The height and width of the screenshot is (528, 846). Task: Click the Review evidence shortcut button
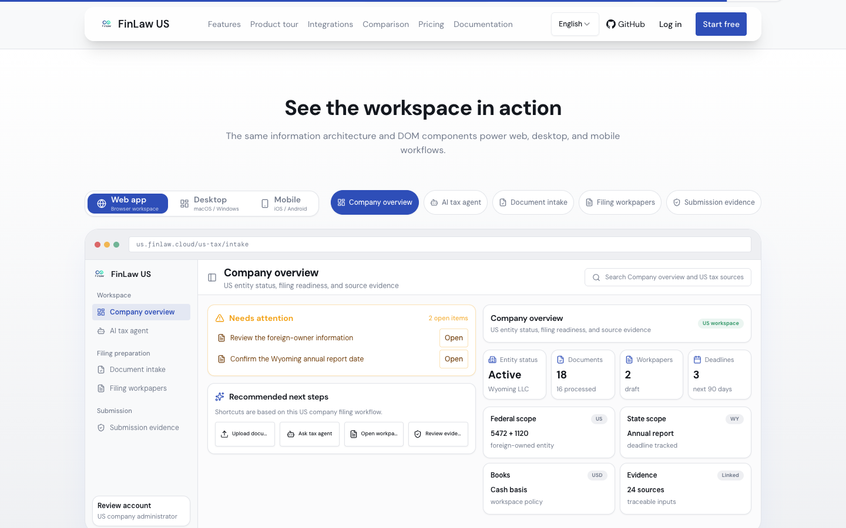[x=438, y=434]
